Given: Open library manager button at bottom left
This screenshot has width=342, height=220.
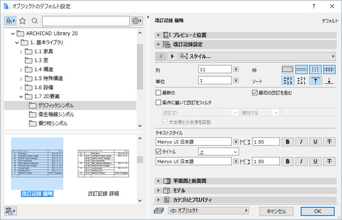Looking at the screenshot, I should 11,211.
